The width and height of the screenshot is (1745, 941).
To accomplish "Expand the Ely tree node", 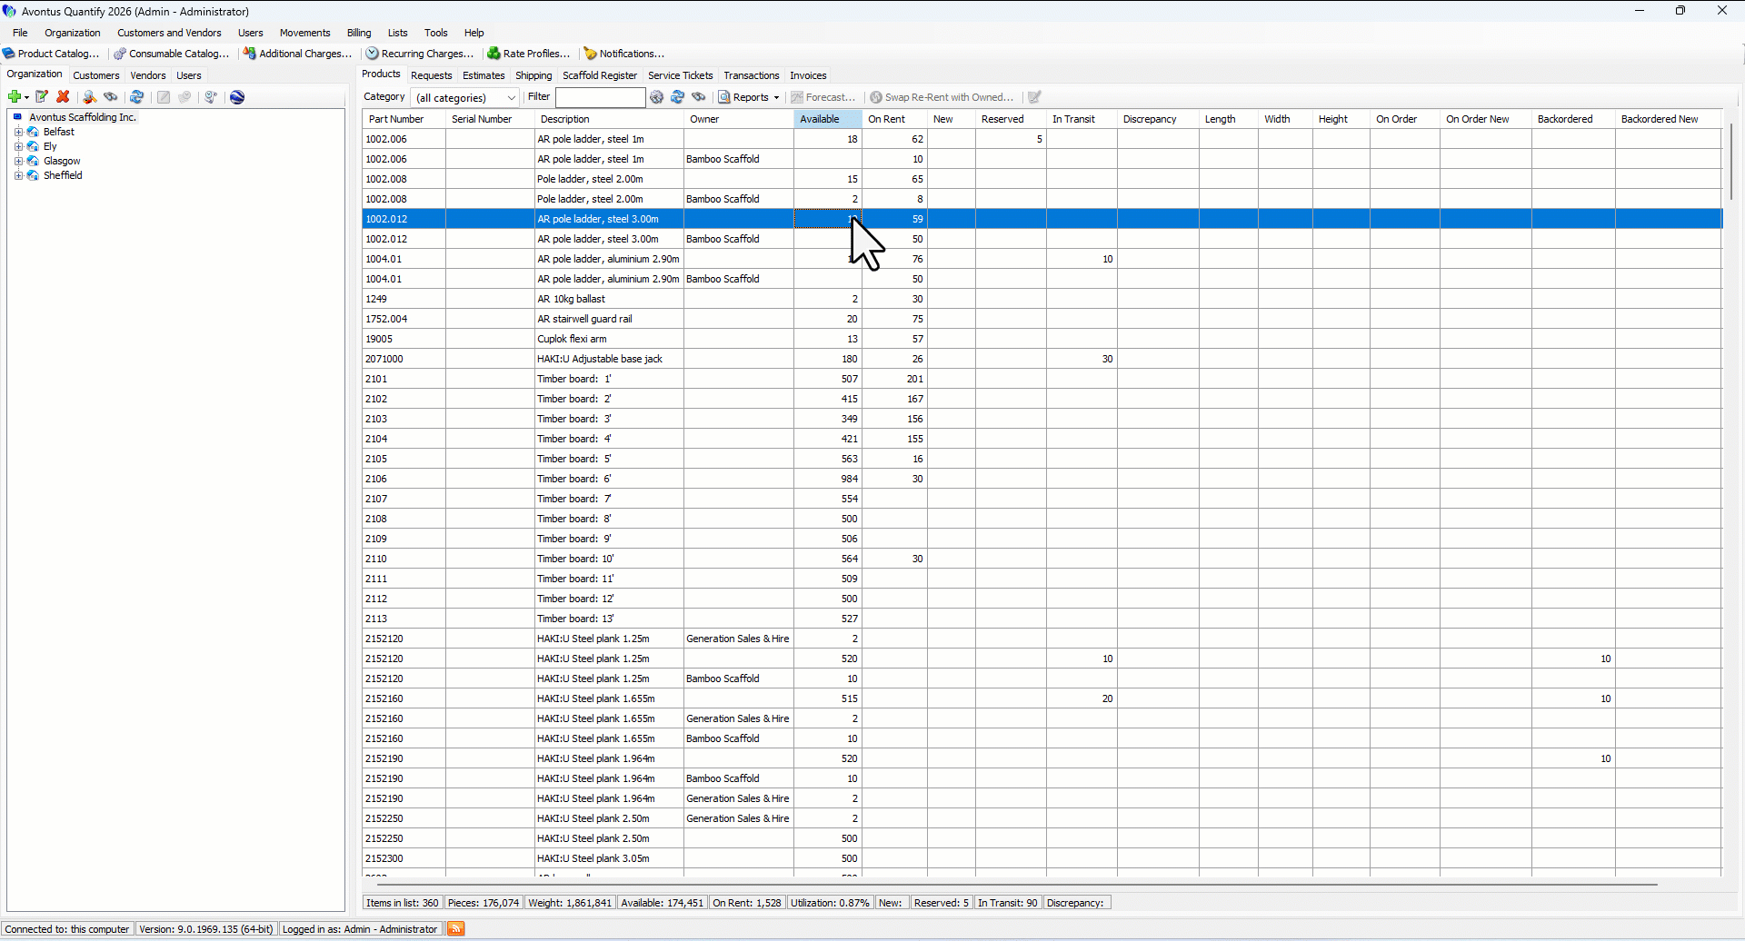I will pyautogui.click(x=18, y=146).
